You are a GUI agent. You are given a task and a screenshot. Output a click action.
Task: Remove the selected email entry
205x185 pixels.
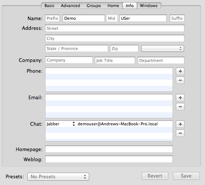pyautogui.click(x=180, y=107)
